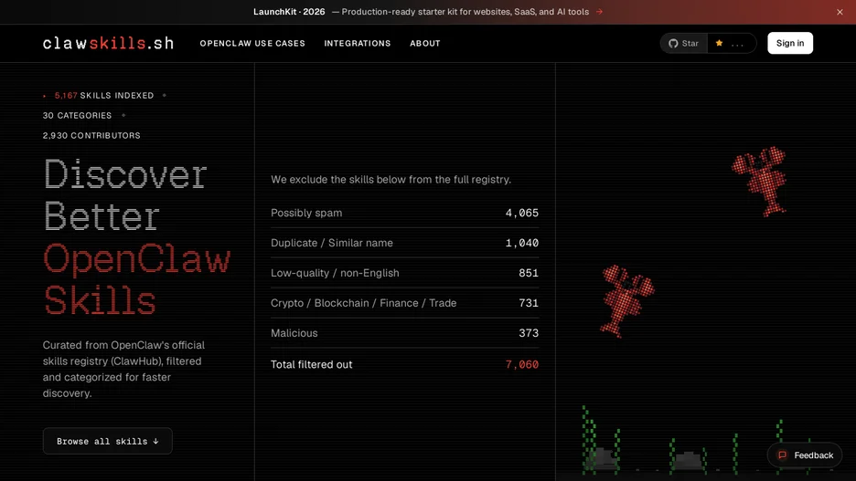This screenshot has height=481, width=856.
Task: Click the Low-quality / non-English row
Action: 404,273
